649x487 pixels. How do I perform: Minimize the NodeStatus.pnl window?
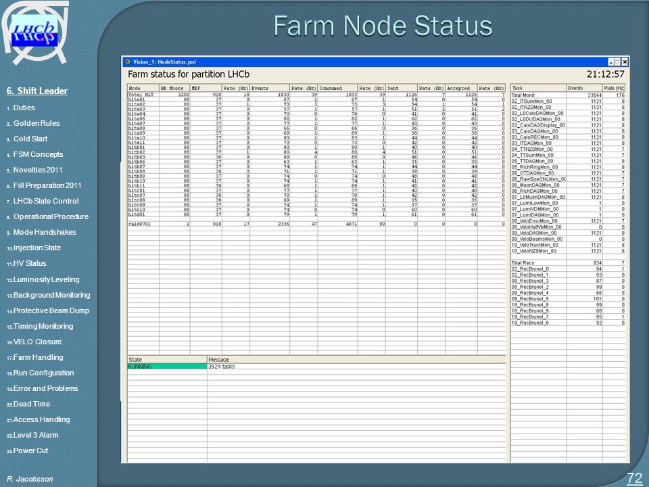[x=611, y=62]
